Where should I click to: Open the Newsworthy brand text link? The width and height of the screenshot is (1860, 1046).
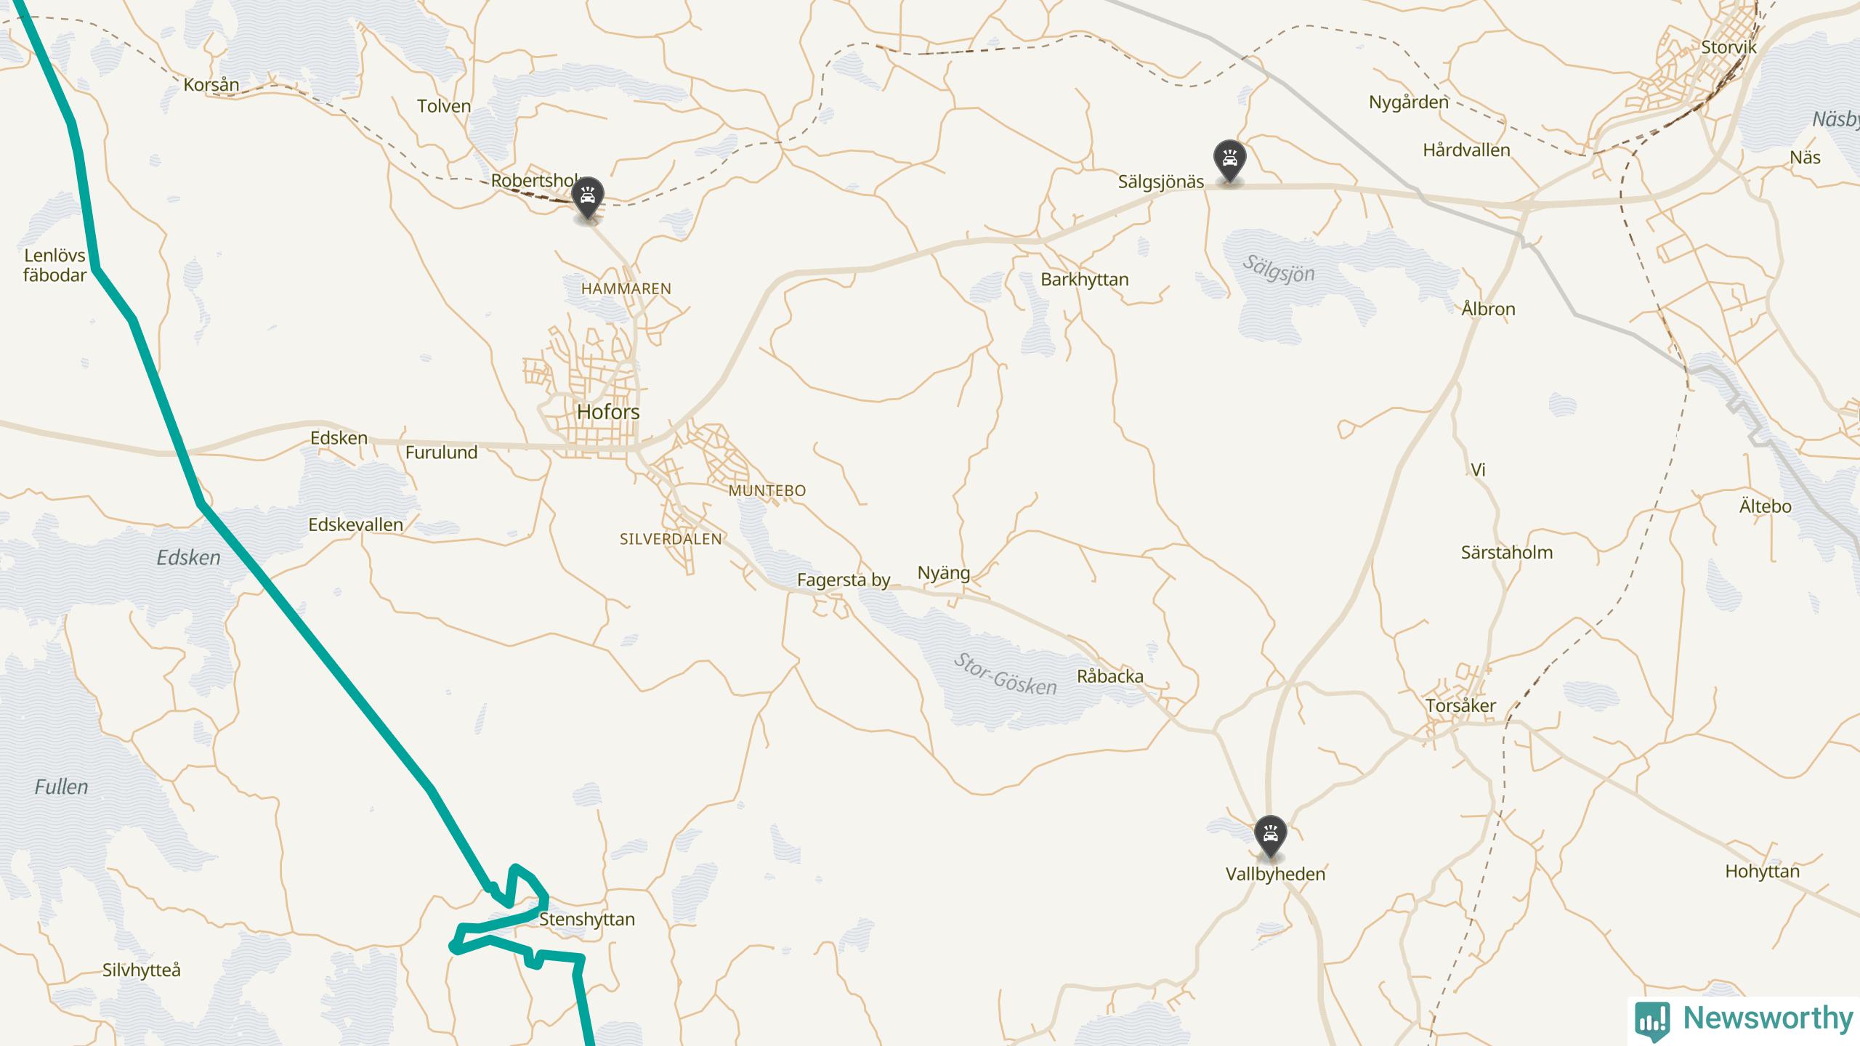pyautogui.click(x=1768, y=1018)
